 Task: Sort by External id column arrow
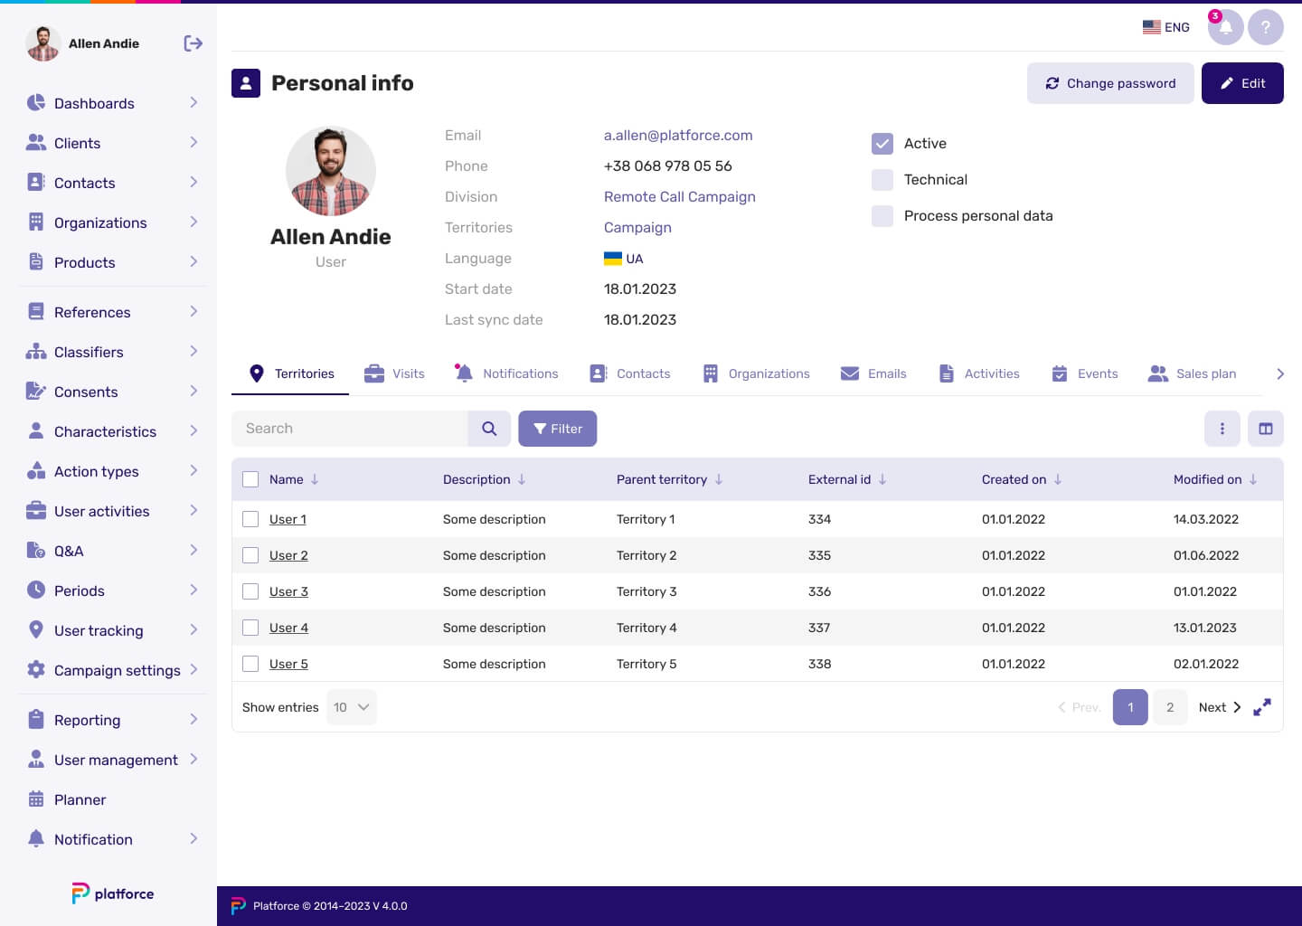(882, 479)
